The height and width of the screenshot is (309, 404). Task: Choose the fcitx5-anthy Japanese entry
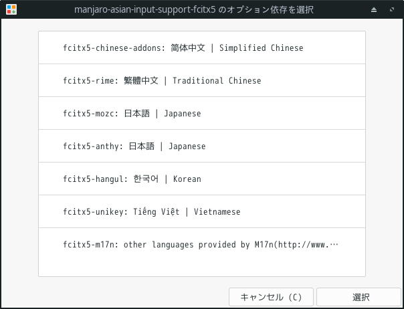[x=202, y=146]
